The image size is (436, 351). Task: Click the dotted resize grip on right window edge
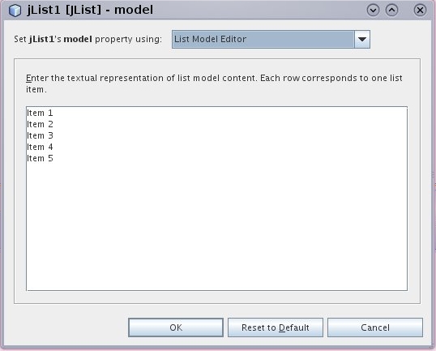(433, 175)
